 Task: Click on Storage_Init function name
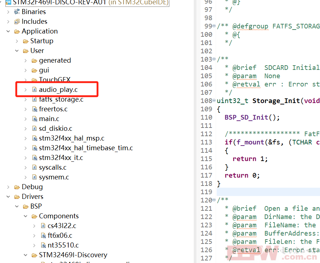276,101
